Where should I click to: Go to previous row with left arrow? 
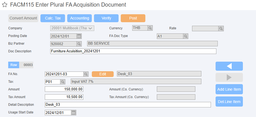229,66
